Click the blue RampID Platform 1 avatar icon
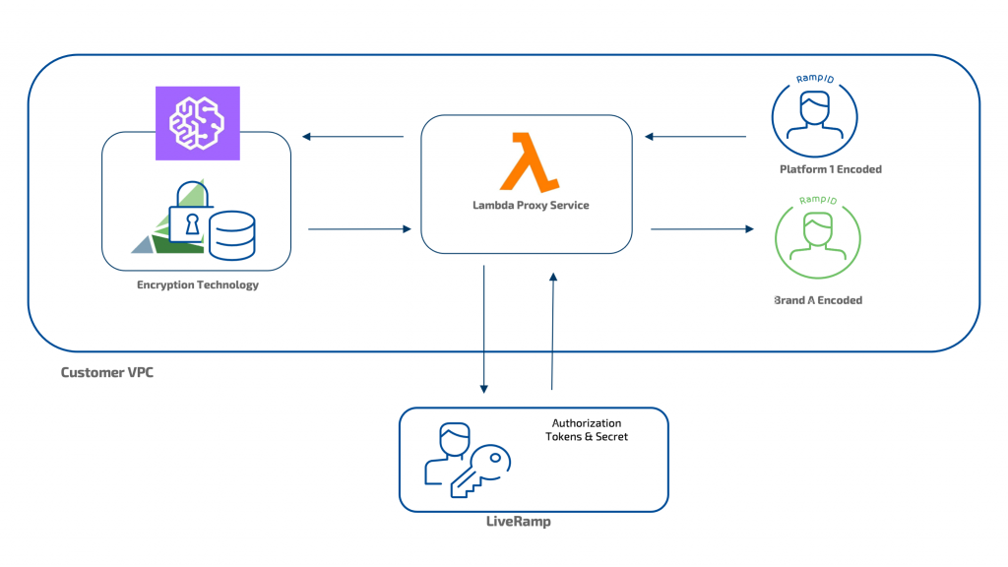 (814, 116)
